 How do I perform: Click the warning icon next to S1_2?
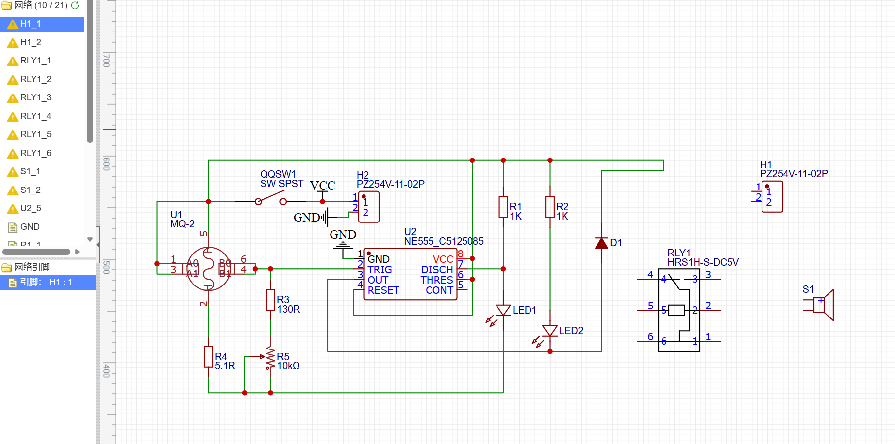13,190
